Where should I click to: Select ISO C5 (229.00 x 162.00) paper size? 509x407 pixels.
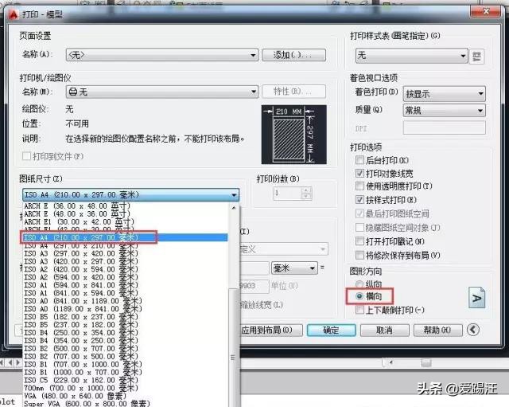pos(126,380)
